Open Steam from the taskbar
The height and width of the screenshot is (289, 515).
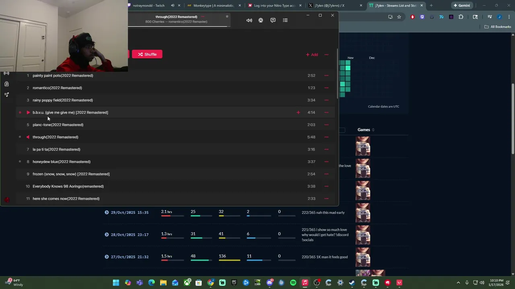tap(352, 283)
